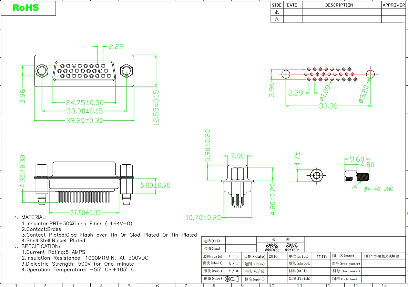Click the first revision triangle symbol

(x=277, y=12)
